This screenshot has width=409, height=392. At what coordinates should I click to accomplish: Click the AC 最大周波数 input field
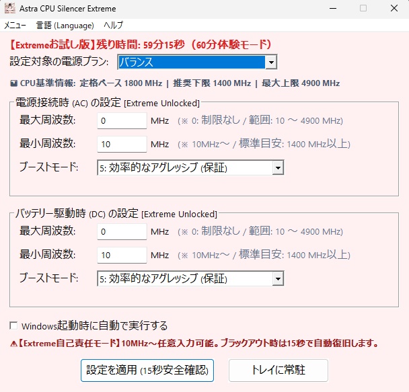click(x=122, y=120)
